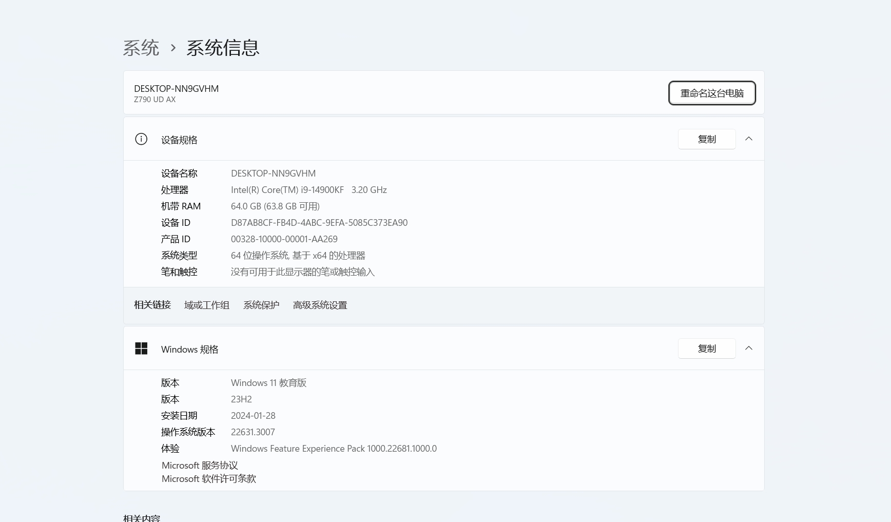Select install date 2024-01-28
Screen dimensions: 891x522
tap(253, 416)
